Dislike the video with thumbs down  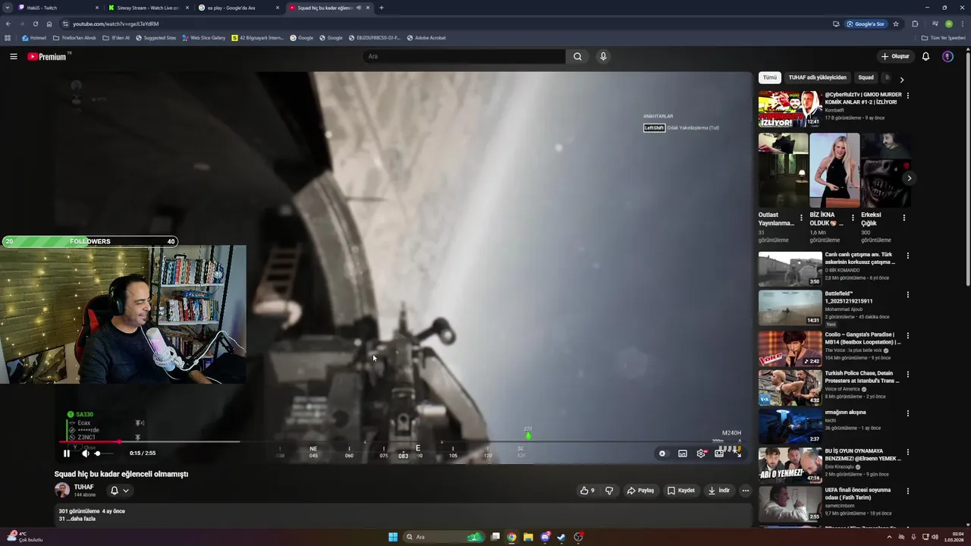(609, 491)
